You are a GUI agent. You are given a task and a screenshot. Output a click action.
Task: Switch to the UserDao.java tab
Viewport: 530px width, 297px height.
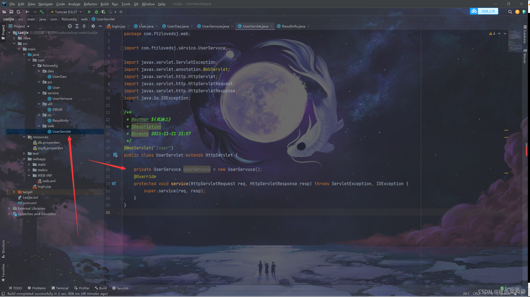point(178,26)
